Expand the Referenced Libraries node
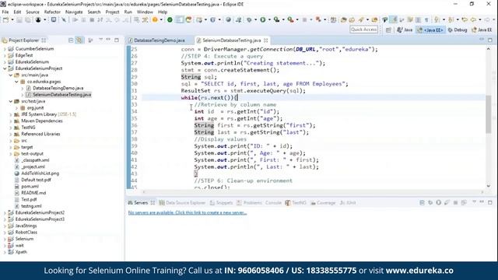Viewport: 498px width, 280px height. [10, 134]
